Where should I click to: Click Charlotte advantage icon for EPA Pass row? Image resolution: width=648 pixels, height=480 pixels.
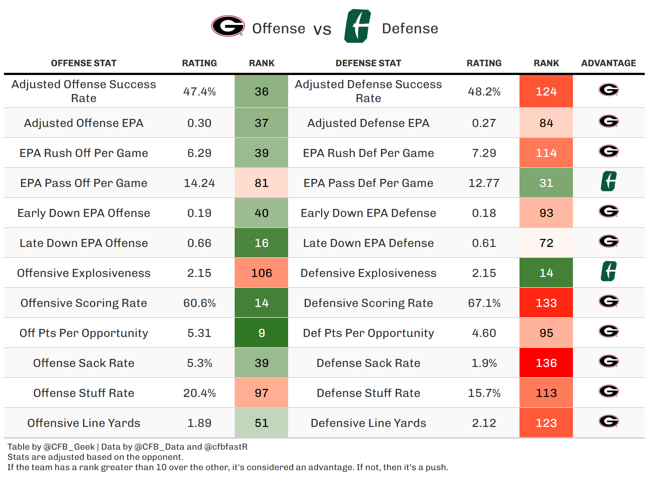coord(608,181)
